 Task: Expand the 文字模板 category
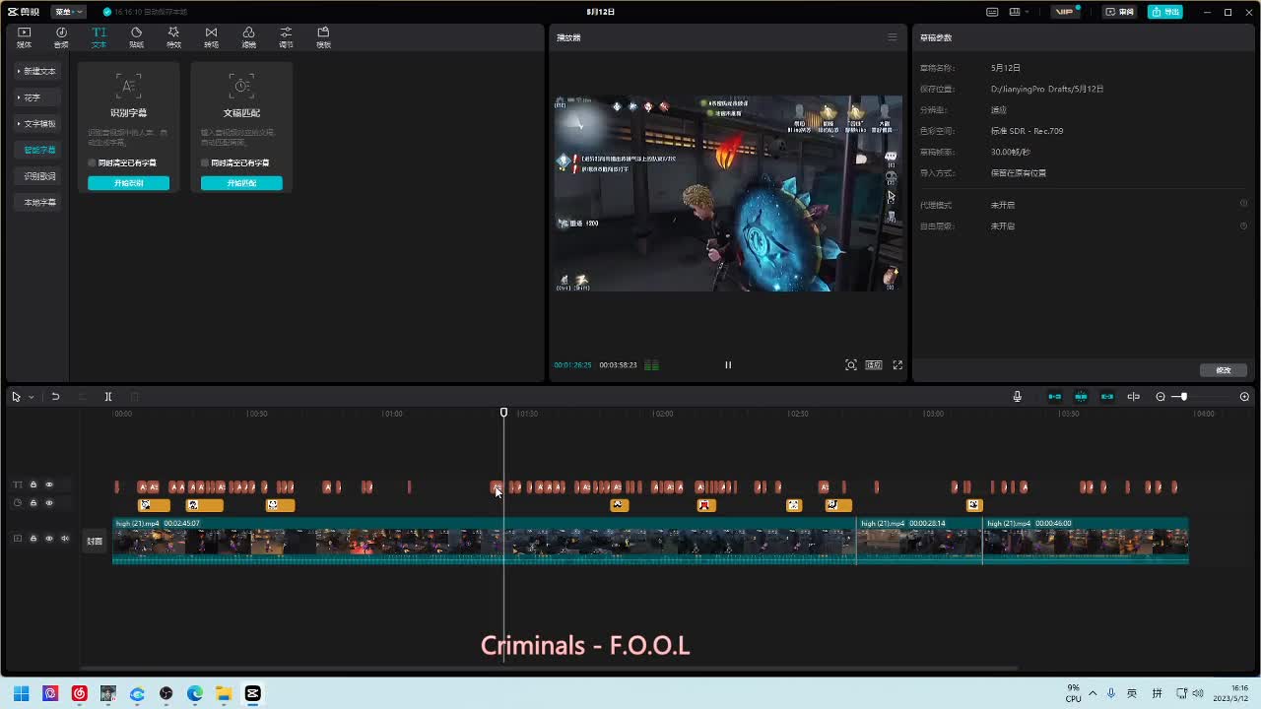coord(37,124)
